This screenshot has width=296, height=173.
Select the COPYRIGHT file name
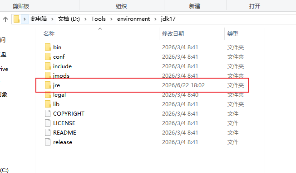pyautogui.click(x=69, y=114)
